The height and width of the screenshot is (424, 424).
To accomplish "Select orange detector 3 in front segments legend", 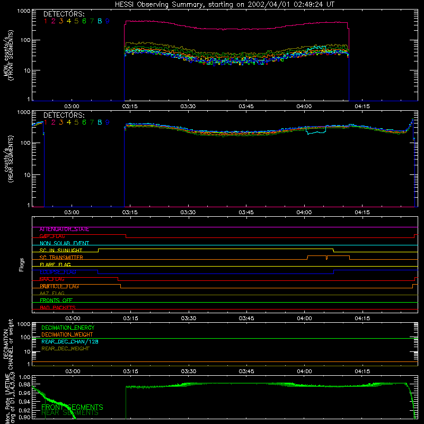I will [x=61, y=21].
